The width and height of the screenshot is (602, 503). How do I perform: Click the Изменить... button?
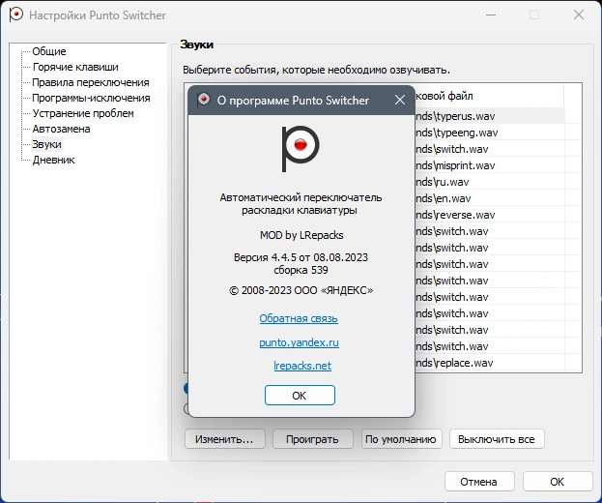[x=224, y=439]
